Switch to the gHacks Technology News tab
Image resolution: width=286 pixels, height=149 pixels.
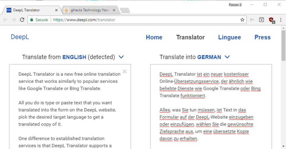[87, 10]
